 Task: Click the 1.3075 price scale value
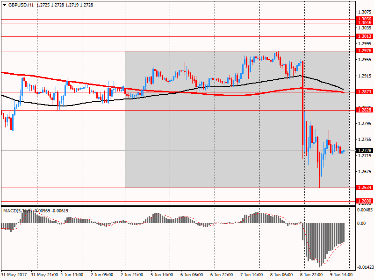[x=365, y=12]
